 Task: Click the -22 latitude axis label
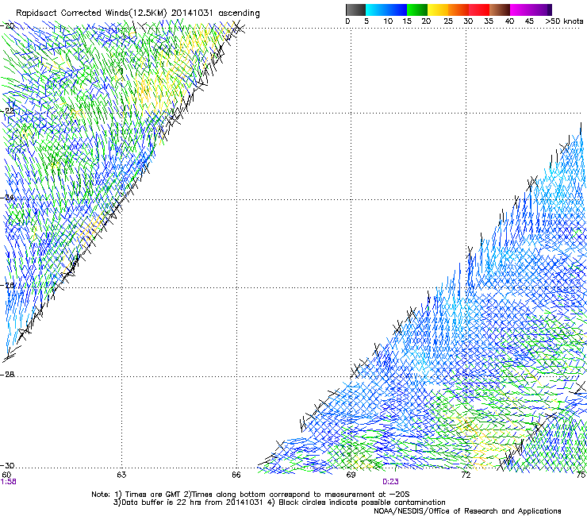click(x=7, y=111)
